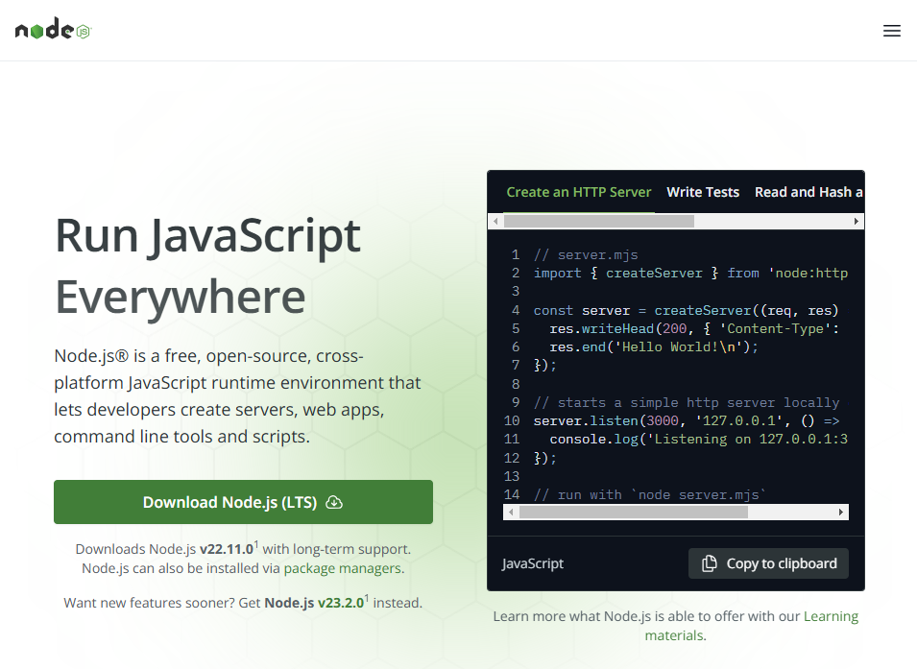Click the JavaScript language label

click(x=533, y=563)
